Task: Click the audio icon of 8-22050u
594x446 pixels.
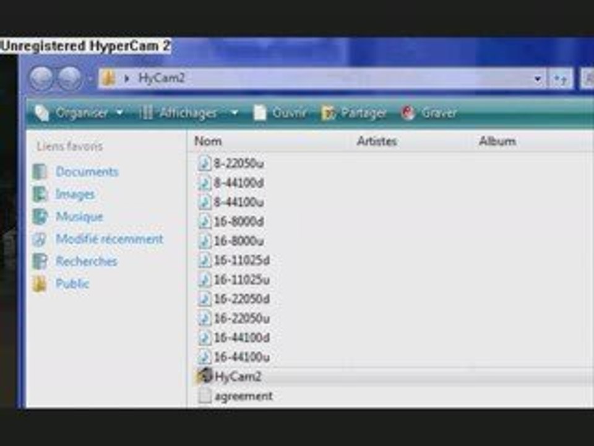Action: click(205, 164)
